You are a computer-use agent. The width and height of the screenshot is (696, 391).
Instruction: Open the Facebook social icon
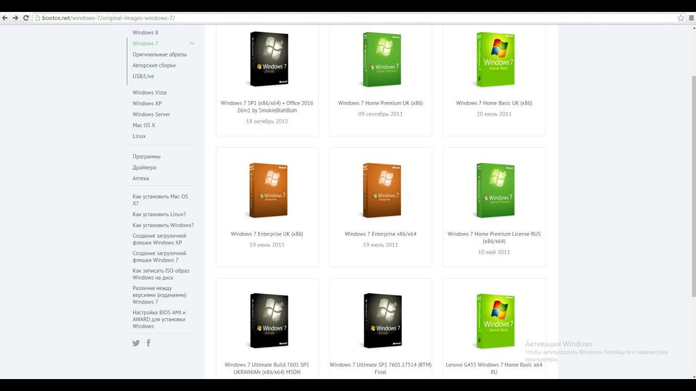148,343
